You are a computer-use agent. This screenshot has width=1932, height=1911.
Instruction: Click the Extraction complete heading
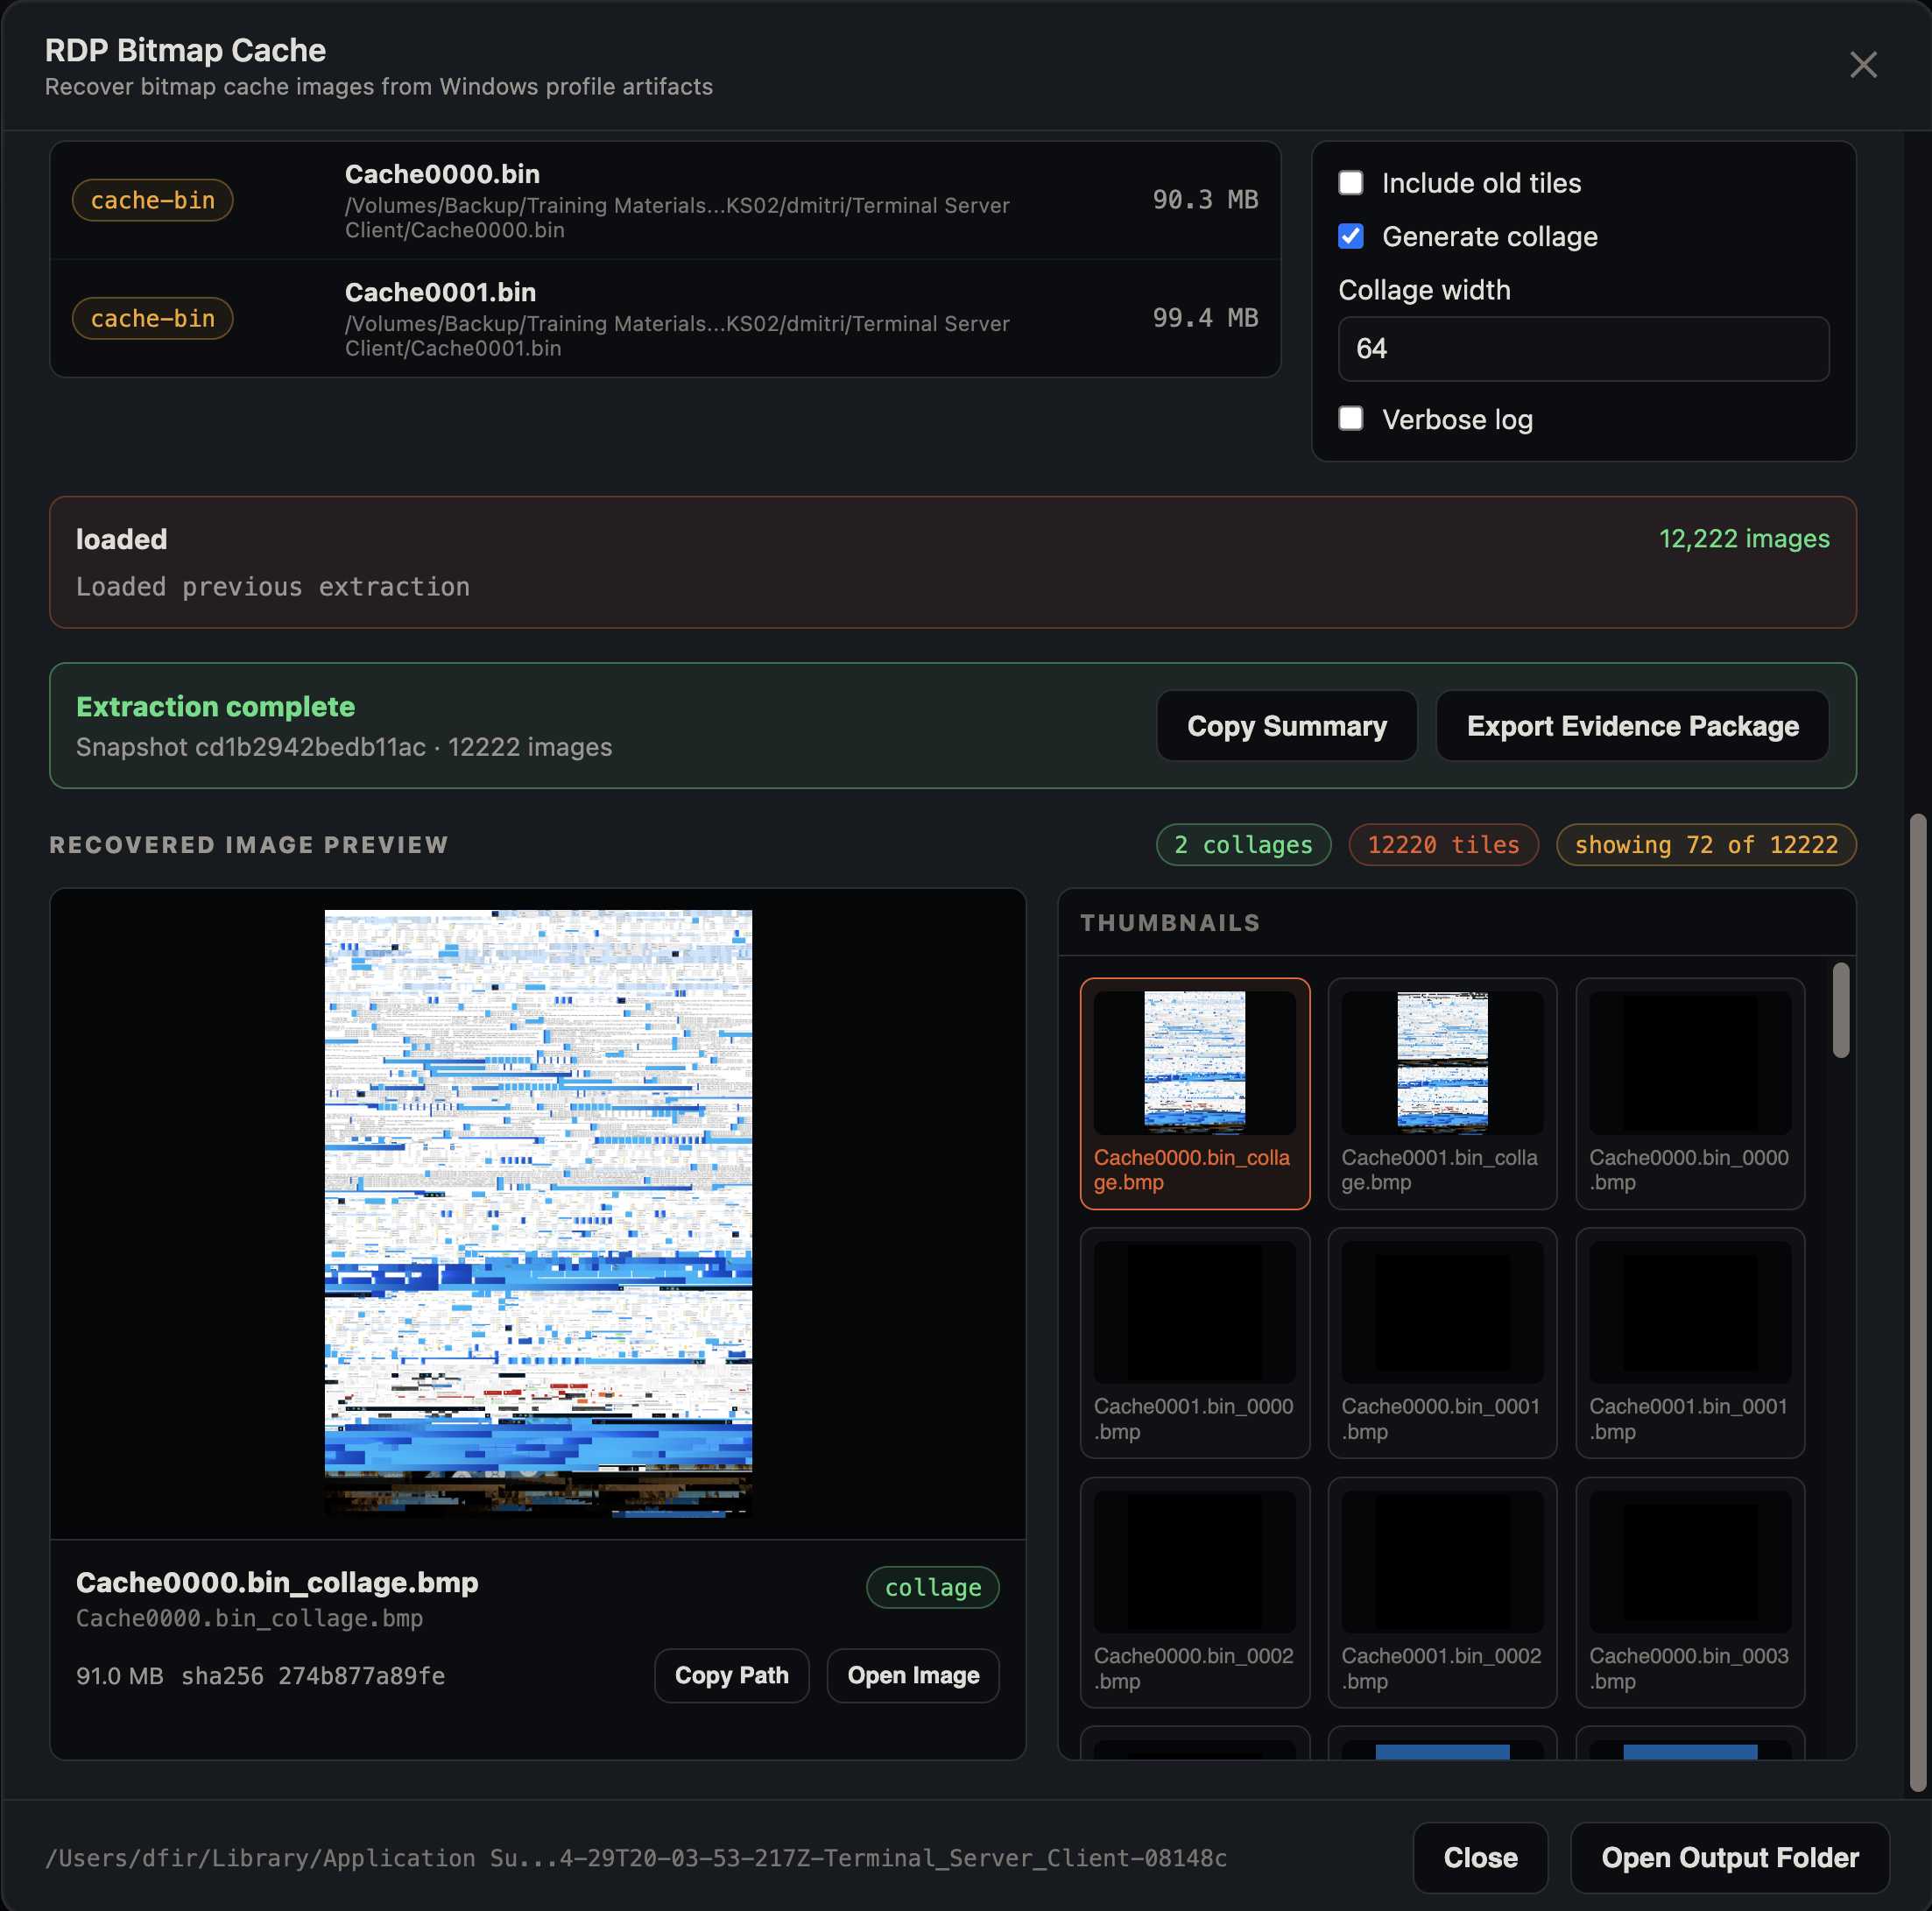(x=216, y=707)
